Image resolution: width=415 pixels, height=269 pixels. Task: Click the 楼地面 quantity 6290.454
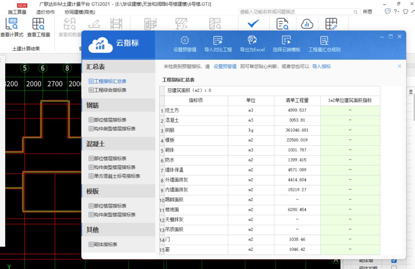pyautogui.click(x=297, y=210)
